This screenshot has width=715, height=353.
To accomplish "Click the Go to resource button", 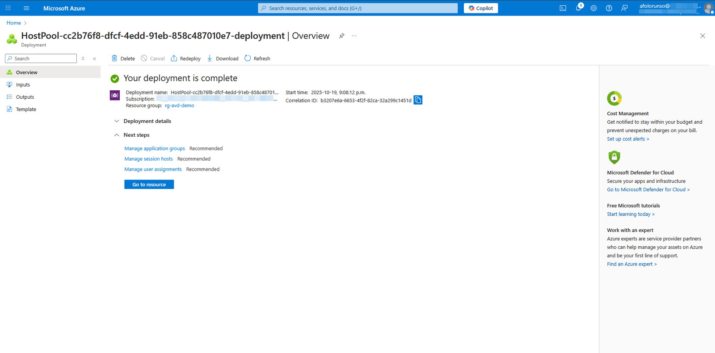I will 149,185.
